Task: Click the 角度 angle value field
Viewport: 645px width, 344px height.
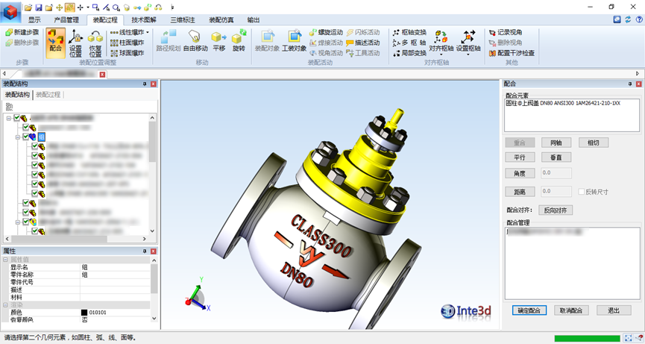Action: [x=556, y=173]
